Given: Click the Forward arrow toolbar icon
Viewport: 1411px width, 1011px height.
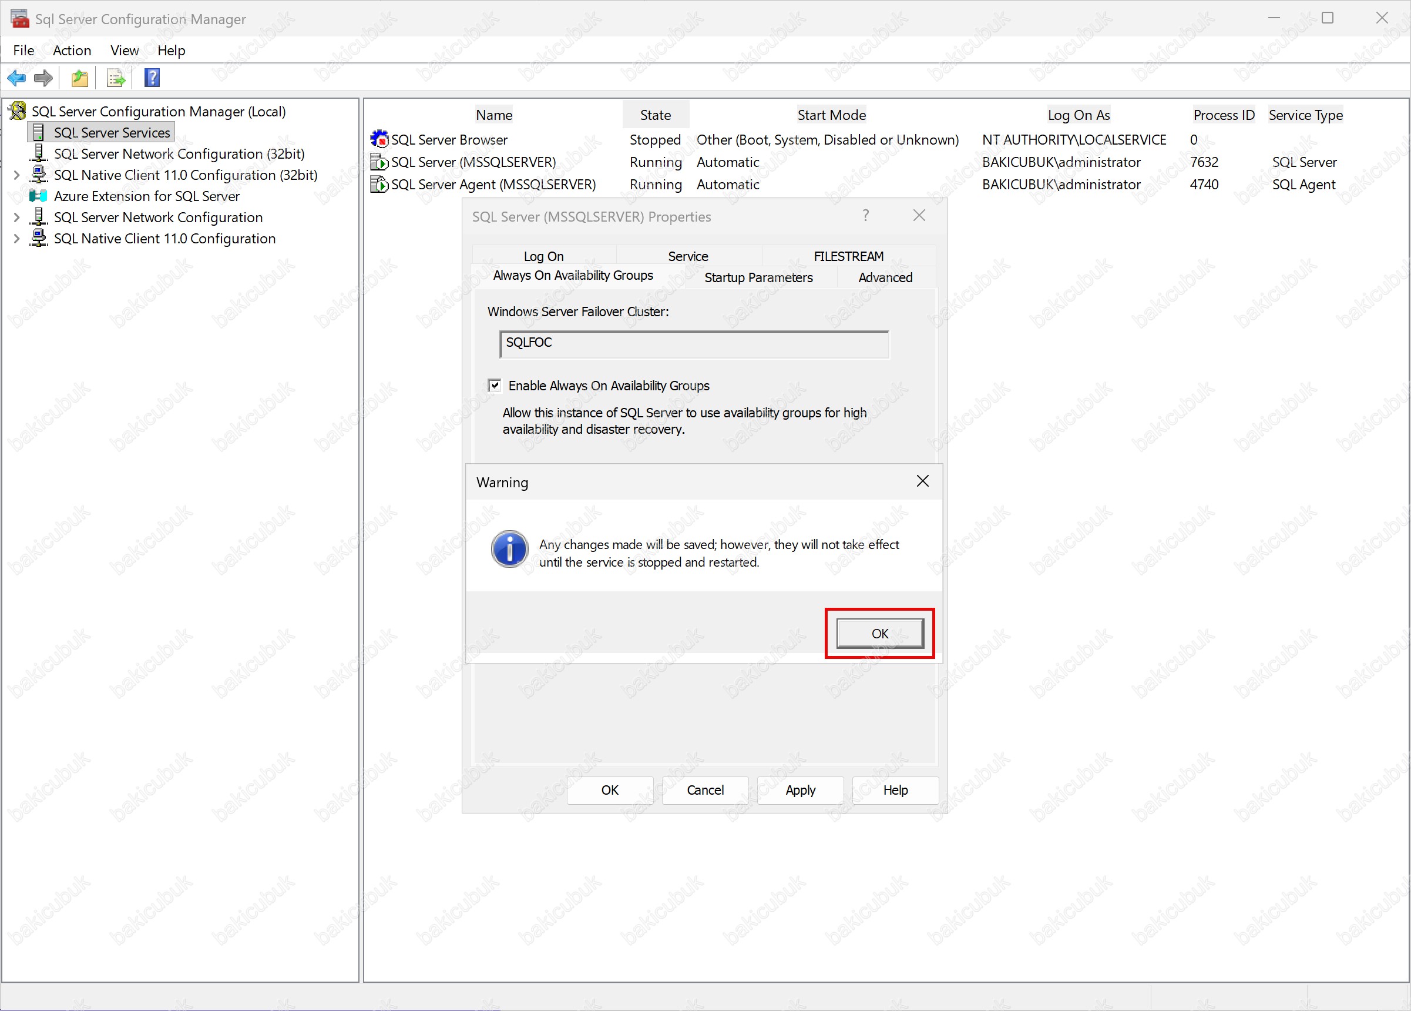Looking at the screenshot, I should 43,78.
